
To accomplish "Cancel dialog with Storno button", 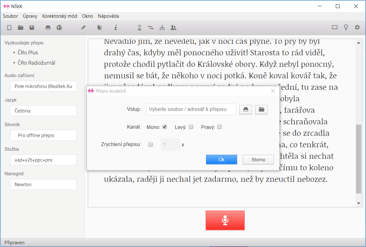I will click(258, 160).
